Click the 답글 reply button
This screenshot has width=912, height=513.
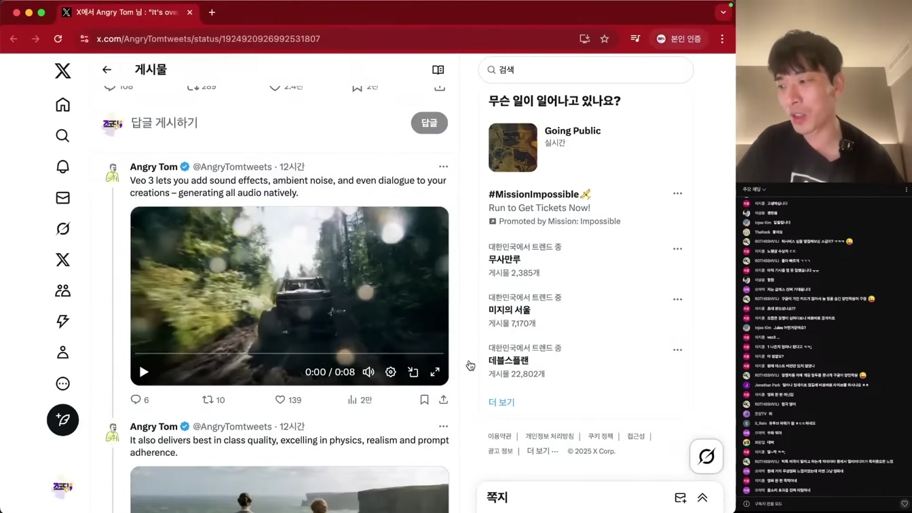pos(430,123)
